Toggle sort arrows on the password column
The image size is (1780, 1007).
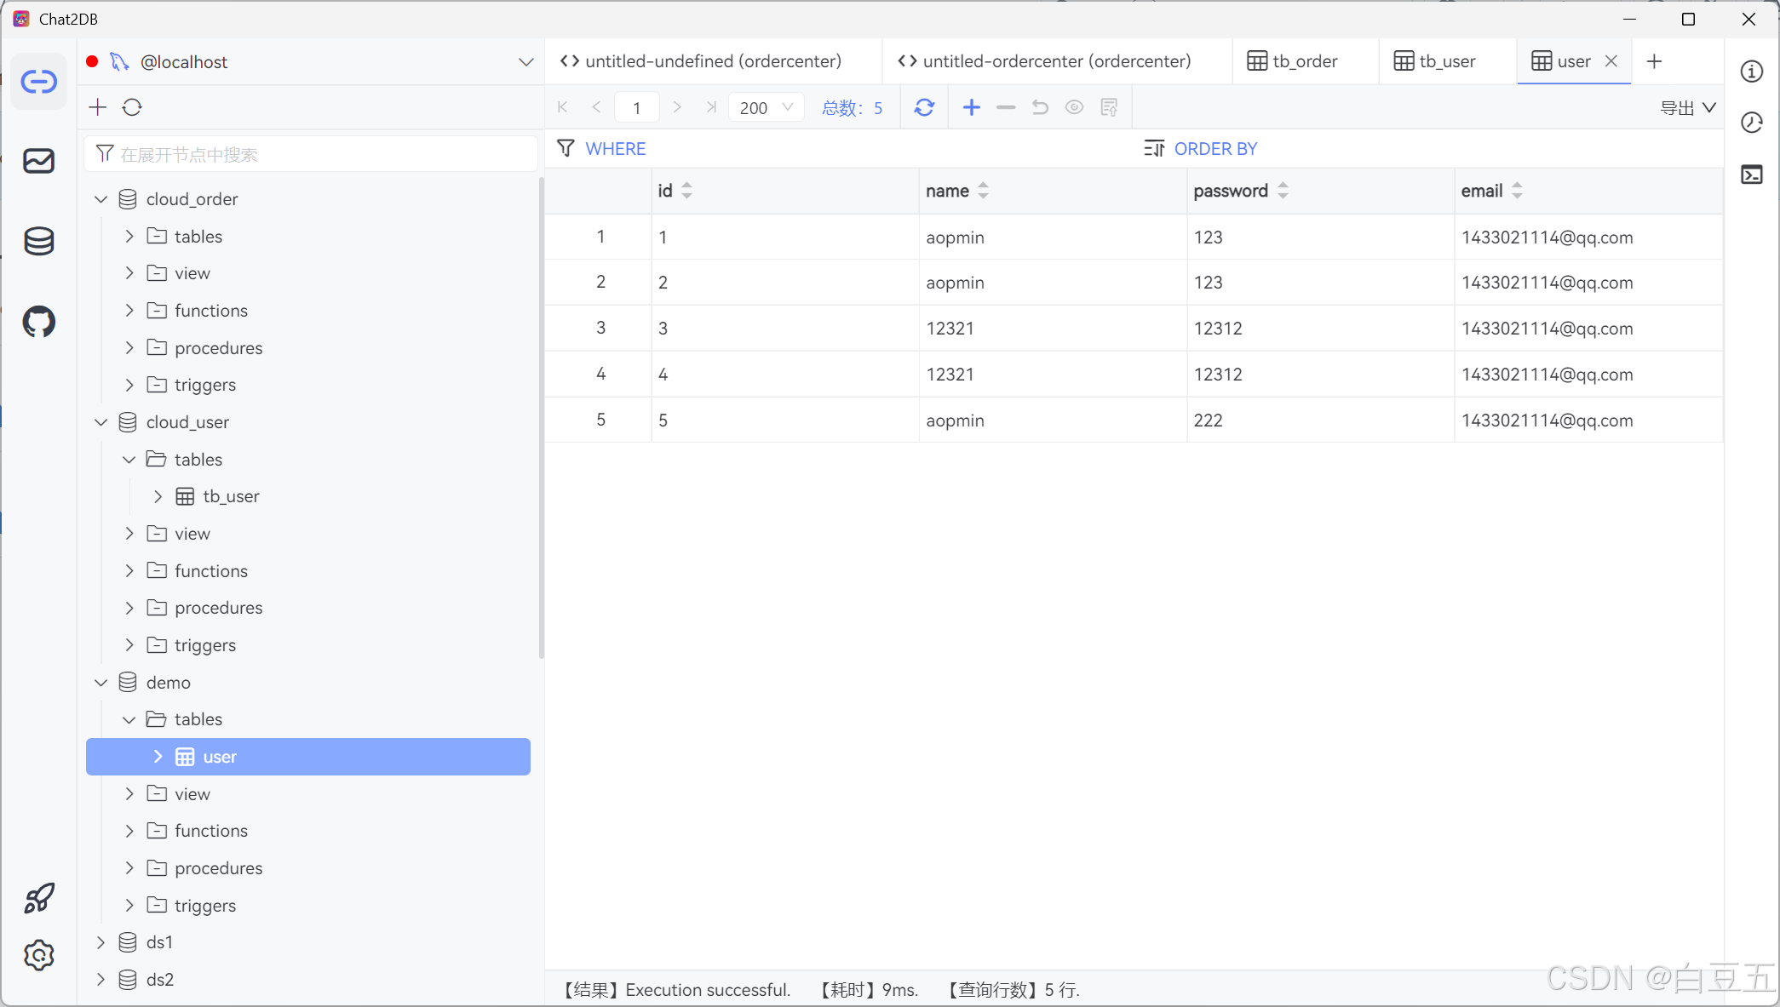pos(1283,191)
